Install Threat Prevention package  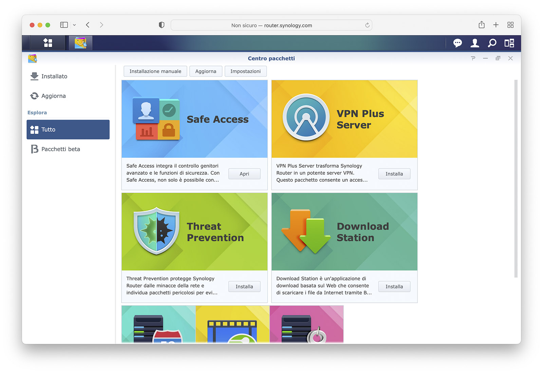244,286
